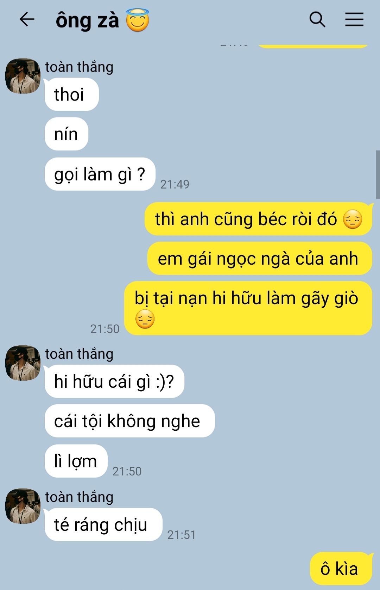The width and height of the screenshot is (380, 590).
Task: Open the hamburger menu in the header
Action: coord(354,19)
